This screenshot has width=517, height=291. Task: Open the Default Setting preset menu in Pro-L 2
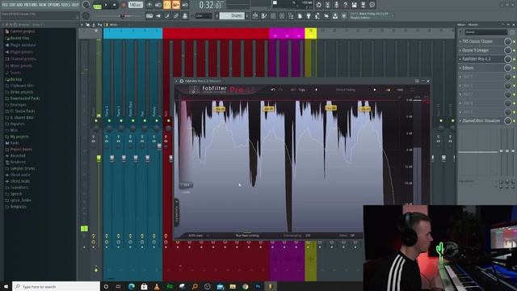[345, 90]
